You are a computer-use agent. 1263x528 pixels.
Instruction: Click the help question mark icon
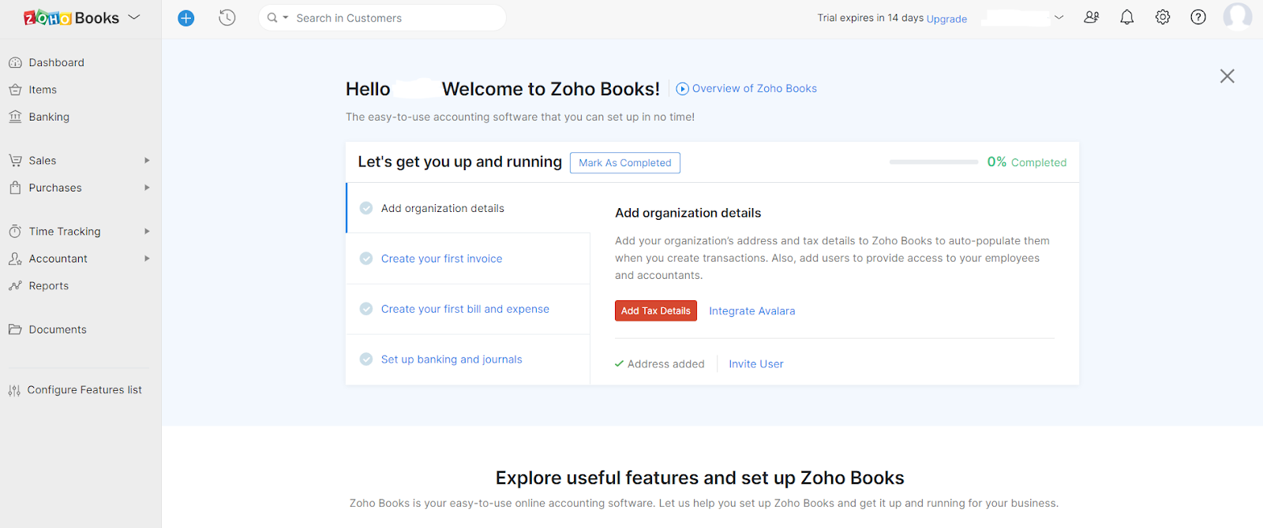click(1198, 17)
